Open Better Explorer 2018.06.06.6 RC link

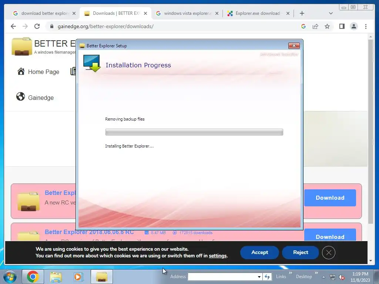pyautogui.click(x=89, y=232)
